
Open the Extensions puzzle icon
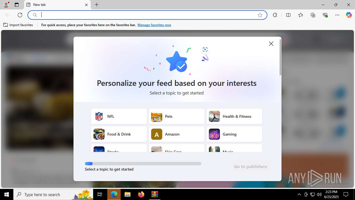coord(275,15)
